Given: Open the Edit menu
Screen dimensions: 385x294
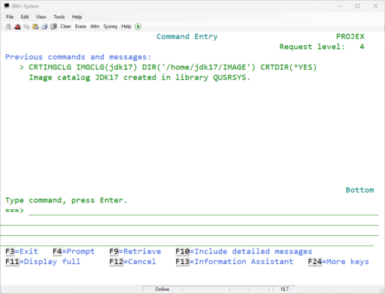Looking at the screenshot, I should 25,17.
